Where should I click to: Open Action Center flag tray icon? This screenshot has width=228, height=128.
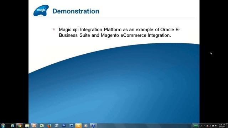207,126
